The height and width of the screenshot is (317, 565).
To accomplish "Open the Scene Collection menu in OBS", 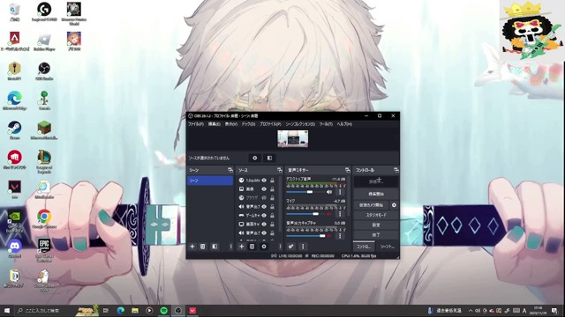I will coord(300,124).
